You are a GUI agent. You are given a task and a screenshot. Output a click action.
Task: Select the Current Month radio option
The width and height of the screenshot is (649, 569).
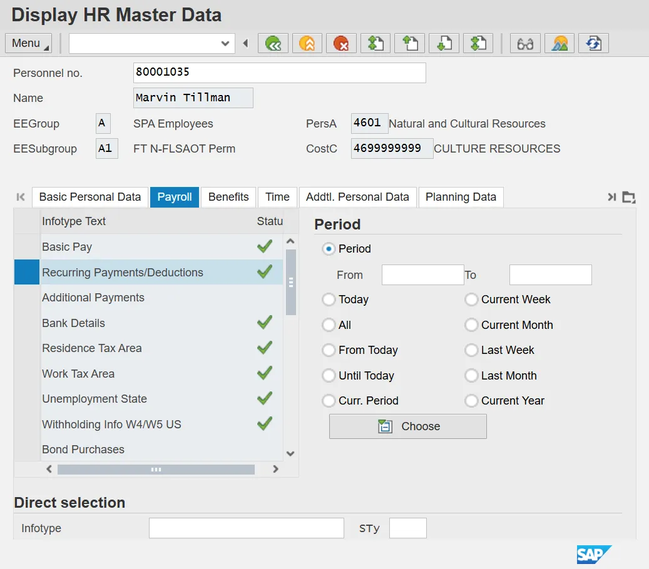[x=471, y=325]
